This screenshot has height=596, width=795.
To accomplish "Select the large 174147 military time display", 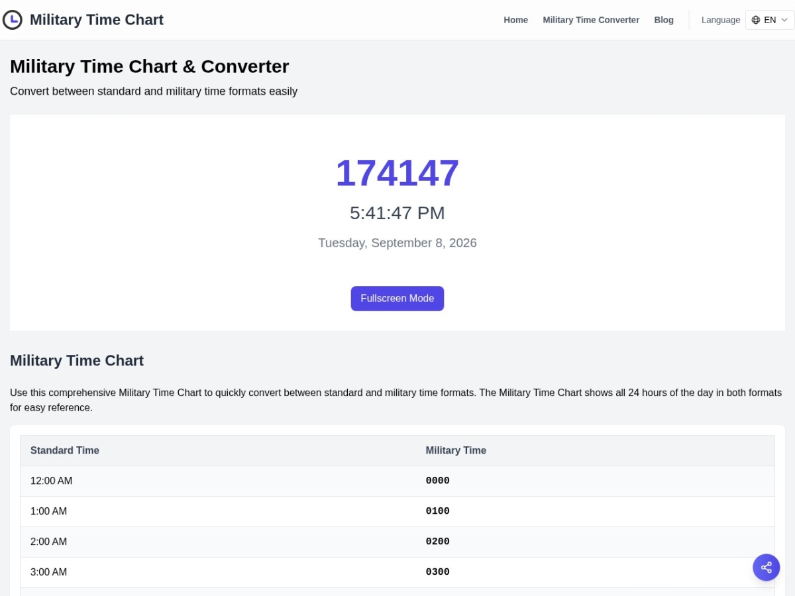I will [397, 174].
